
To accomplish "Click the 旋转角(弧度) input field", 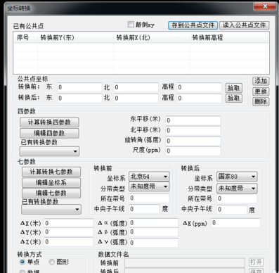I will coord(193,141).
